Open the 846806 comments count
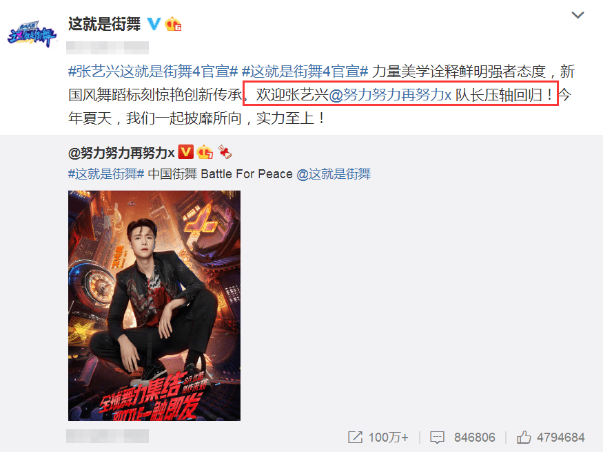This screenshot has height=452, width=603. [x=475, y=438]
